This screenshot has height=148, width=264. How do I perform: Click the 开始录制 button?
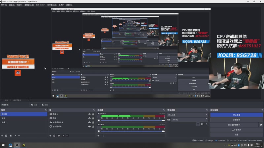[x=236, y=120]
